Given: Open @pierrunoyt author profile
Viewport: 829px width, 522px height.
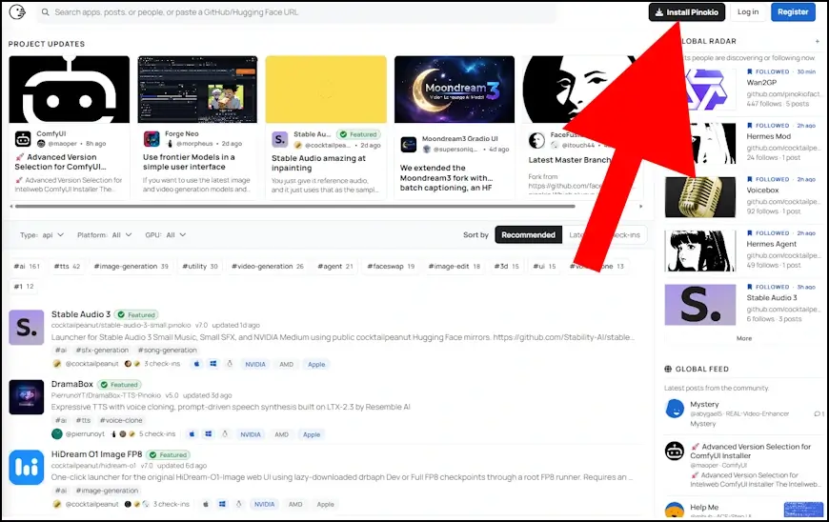Looking at the screenshot, I should [85, 433].
